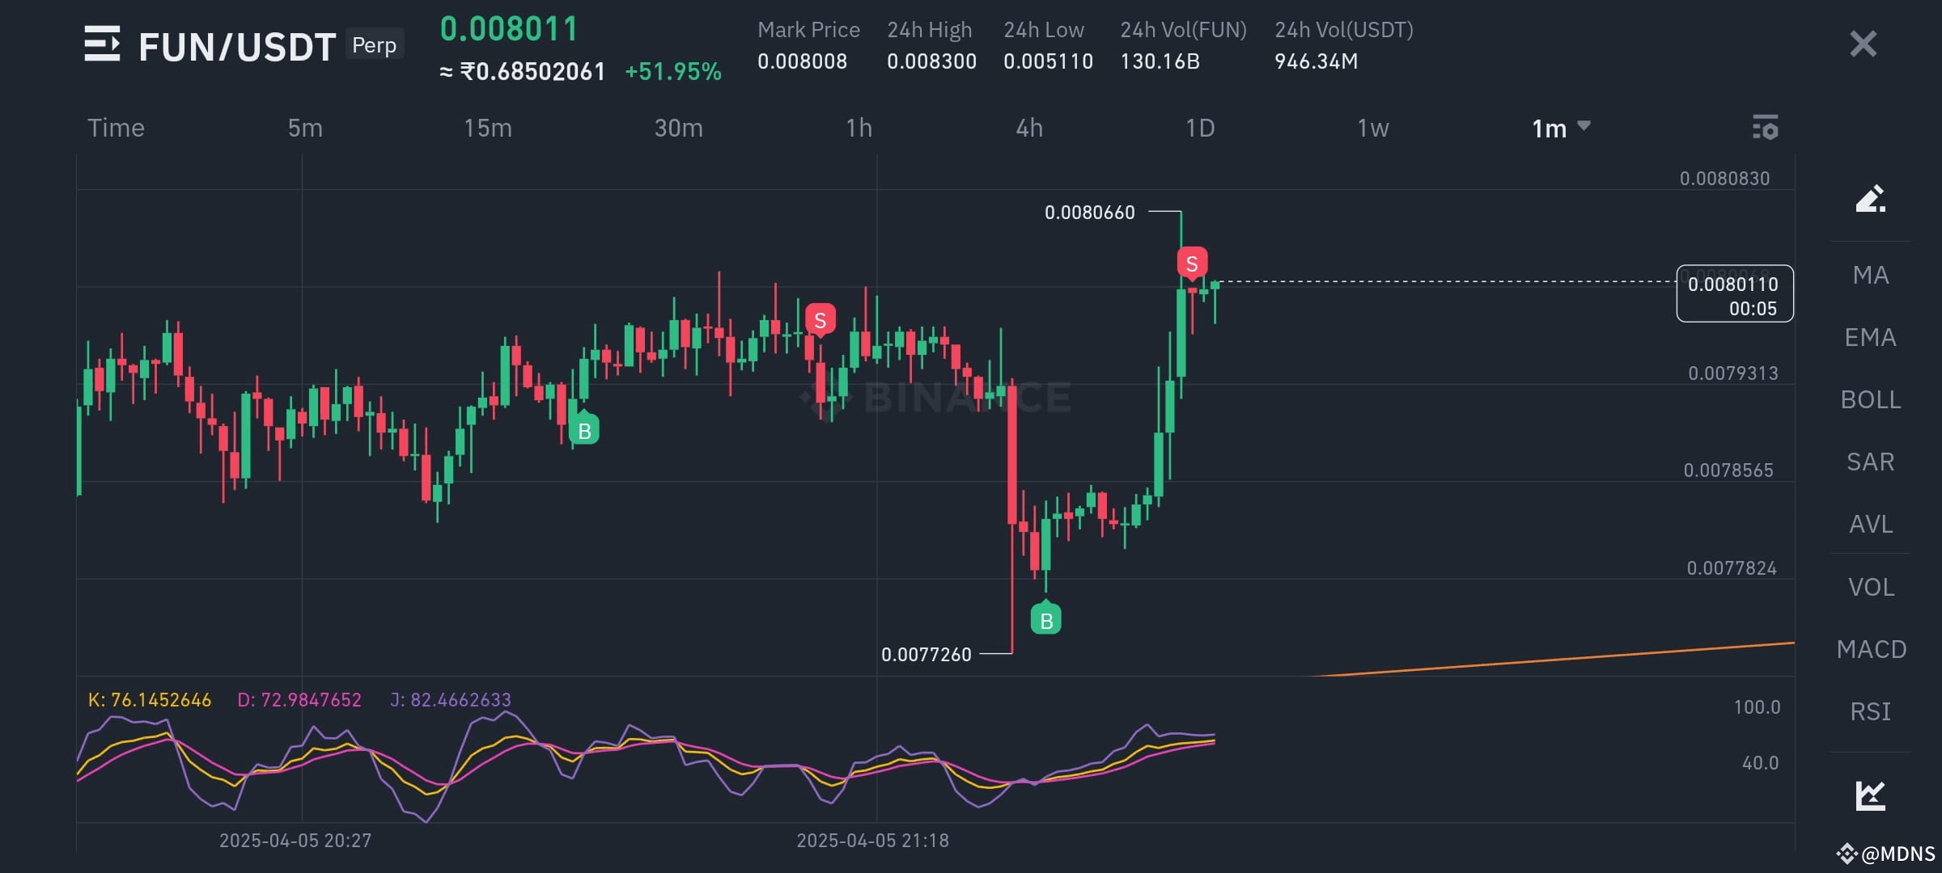The width and height of the screenshot is (1942, 873).
Task: Click the red S sell marker near watermark
Action: [x=820, y=321]
